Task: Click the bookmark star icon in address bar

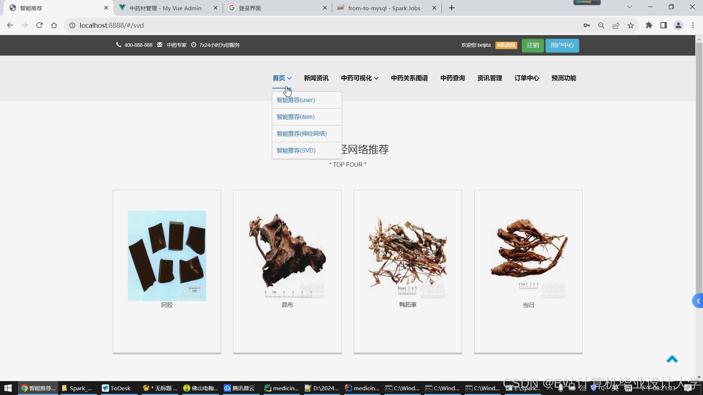Action: click(631, 25)
